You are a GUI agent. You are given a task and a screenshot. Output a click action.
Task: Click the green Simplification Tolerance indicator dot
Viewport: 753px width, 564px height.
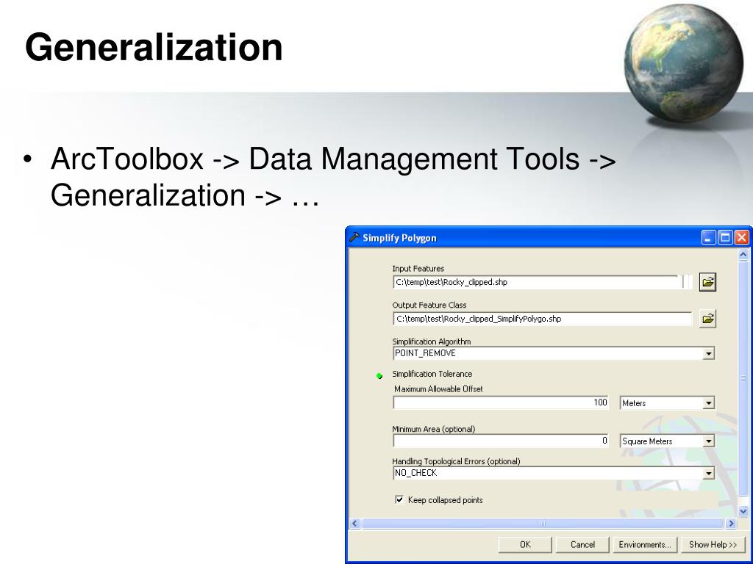pos(379,376)
